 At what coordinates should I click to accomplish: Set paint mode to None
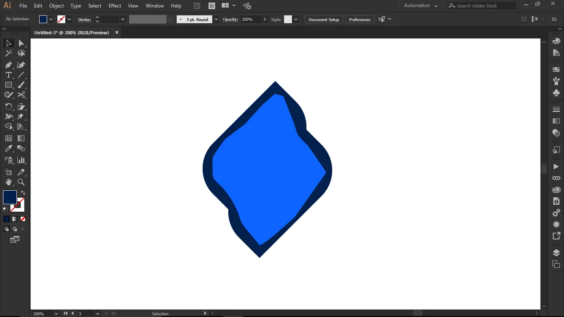[23, 219]
